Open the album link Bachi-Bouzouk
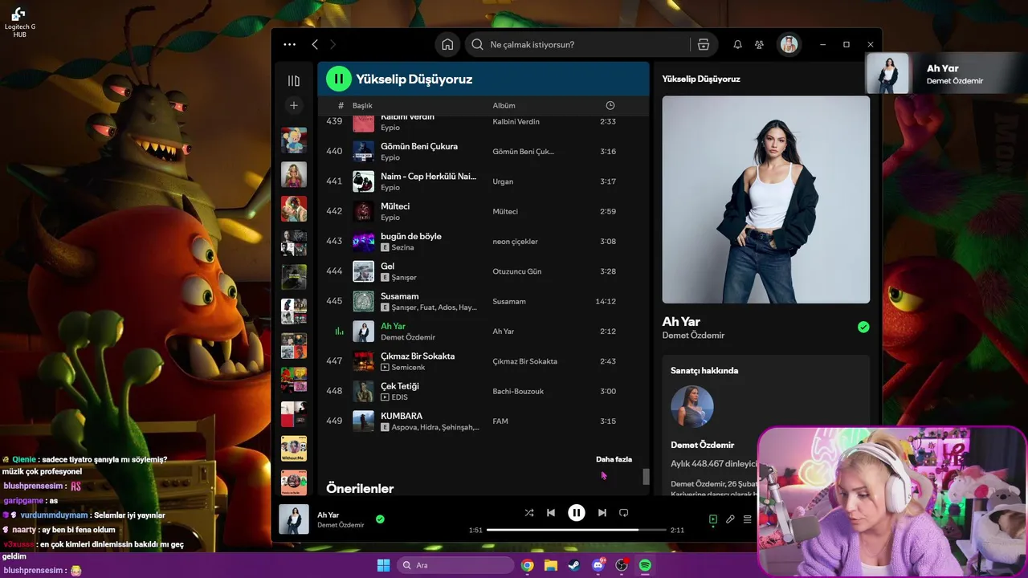The width and height of the screenshot is (1028, 578). point(518,391)
